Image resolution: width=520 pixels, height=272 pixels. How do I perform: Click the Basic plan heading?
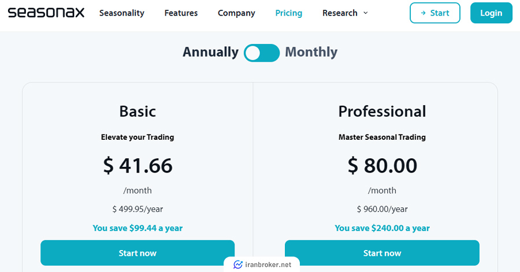tap(138, 111)
